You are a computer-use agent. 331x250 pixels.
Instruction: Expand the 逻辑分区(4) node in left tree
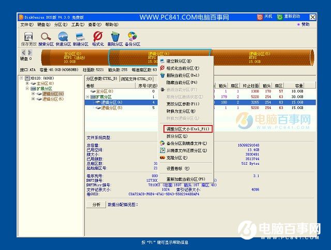(x=33, y=93)
